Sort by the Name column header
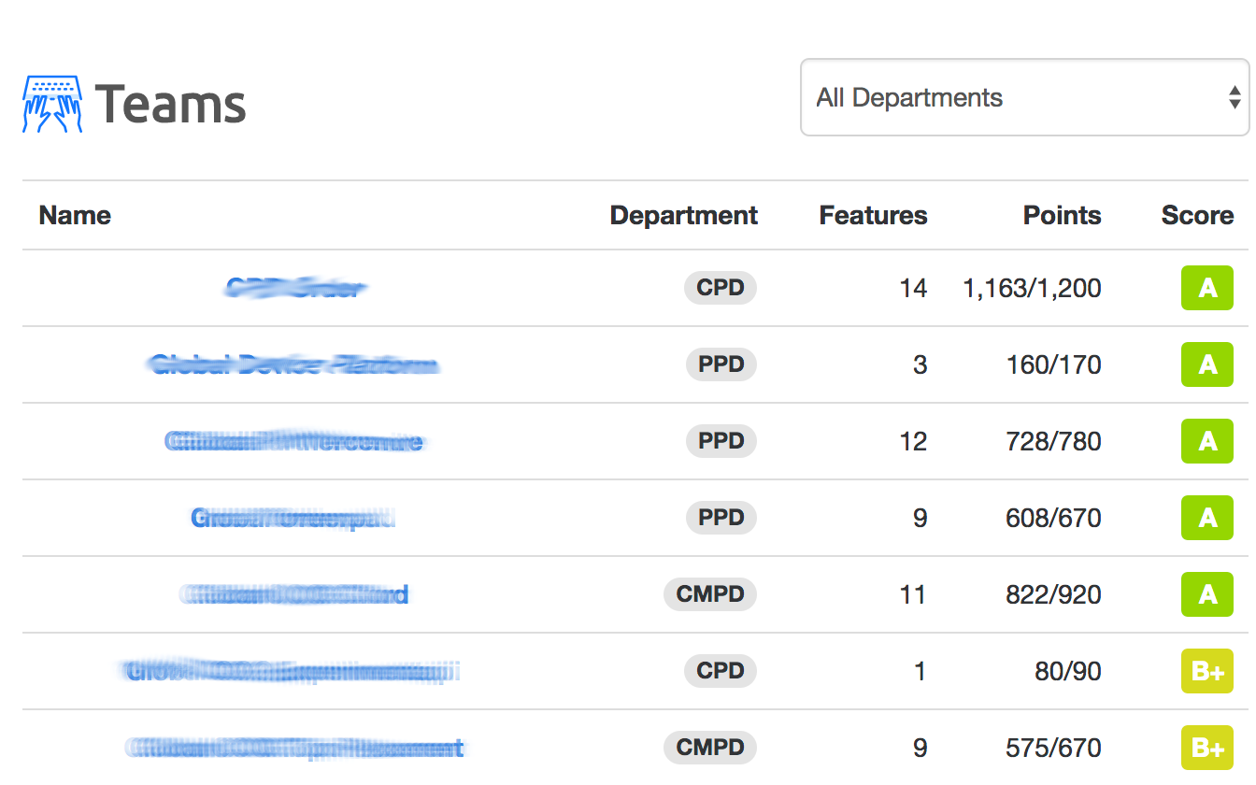 pyautogui.click(x=75, y=216)
